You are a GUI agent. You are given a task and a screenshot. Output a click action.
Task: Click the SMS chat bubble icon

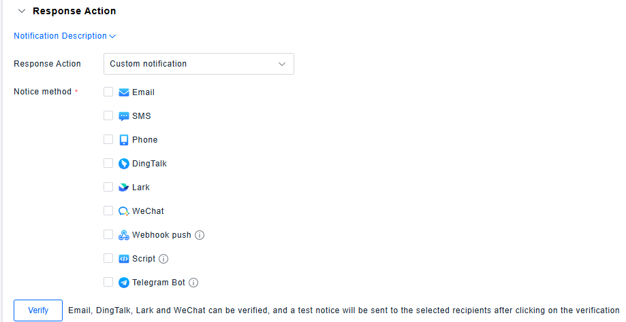pyautogui.click(x=124, y=116)
